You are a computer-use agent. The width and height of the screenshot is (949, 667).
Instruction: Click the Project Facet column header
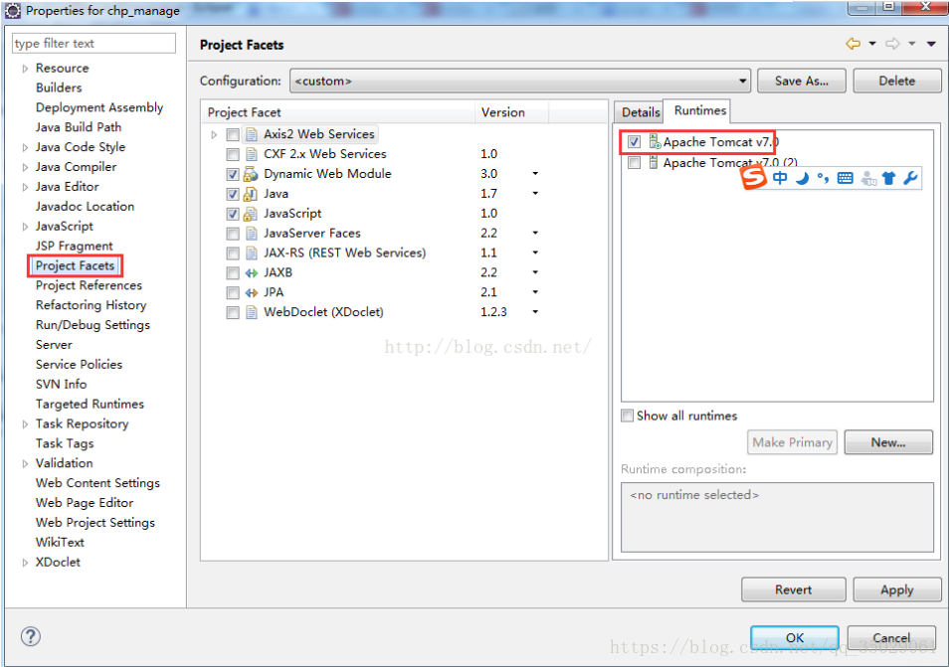click(337, 112)
